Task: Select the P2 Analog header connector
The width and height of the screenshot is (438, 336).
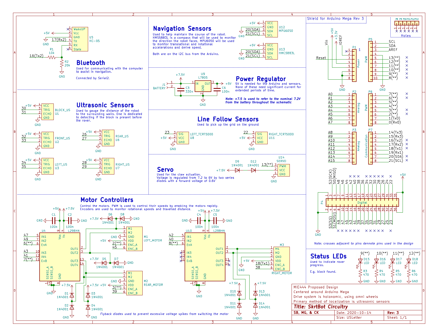Action: click(x=354, y=110)
